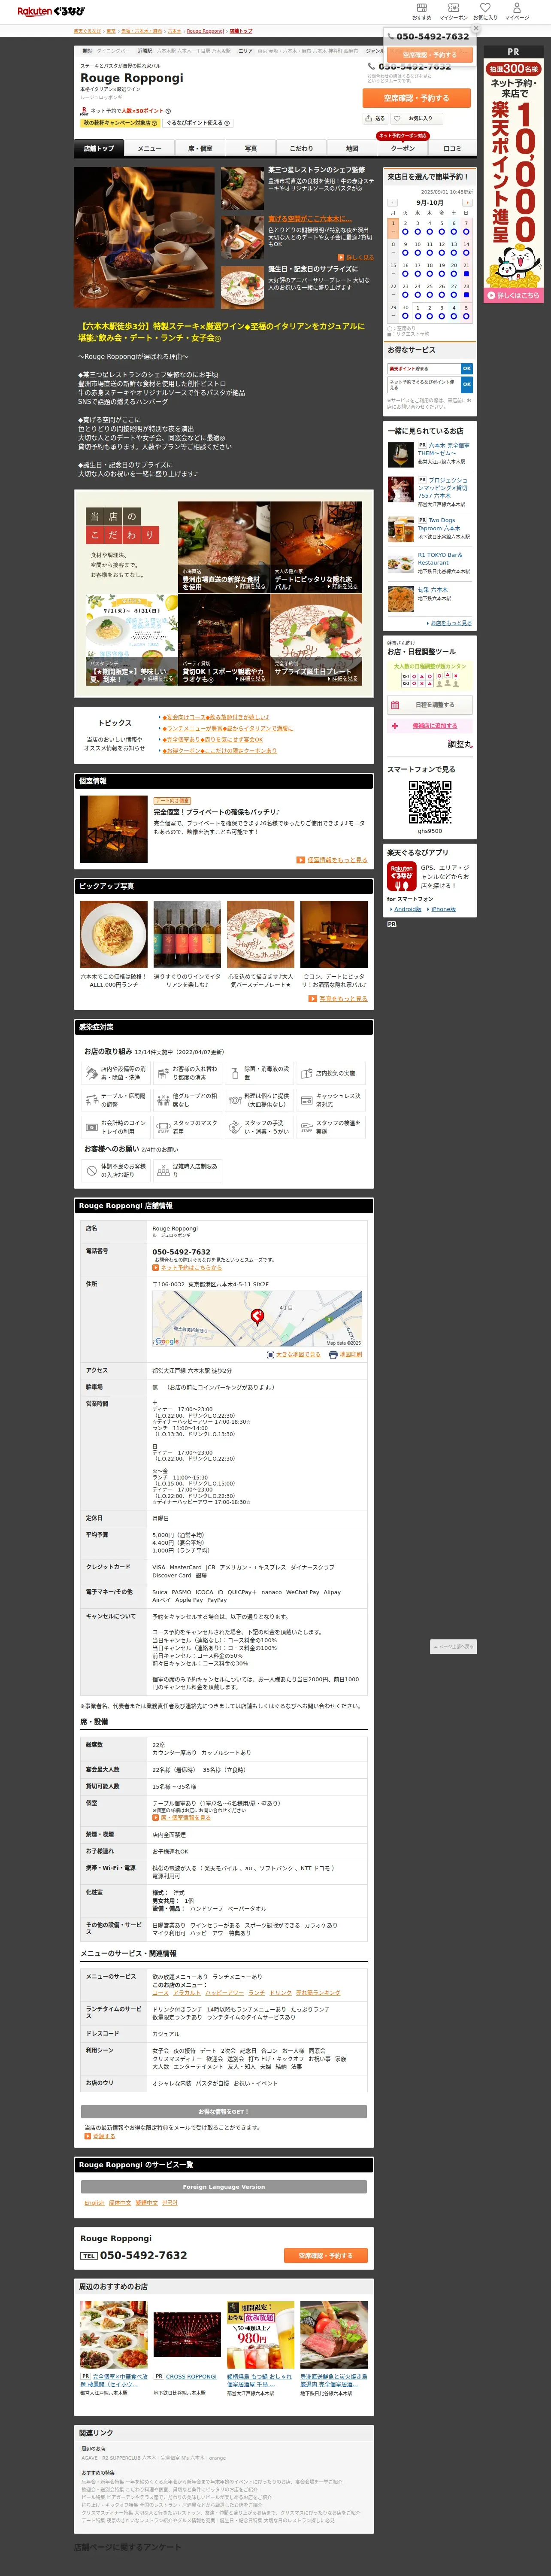The width and height of the screenshot is (551, 2576).
Task: Click OK beside 楽天ポイント貯まる
Action: click(466, 369)
